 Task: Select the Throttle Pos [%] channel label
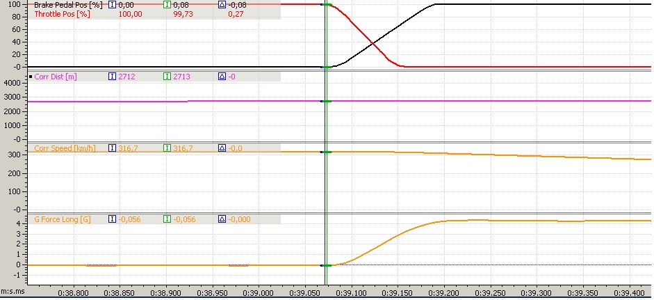tap(60, 13)
